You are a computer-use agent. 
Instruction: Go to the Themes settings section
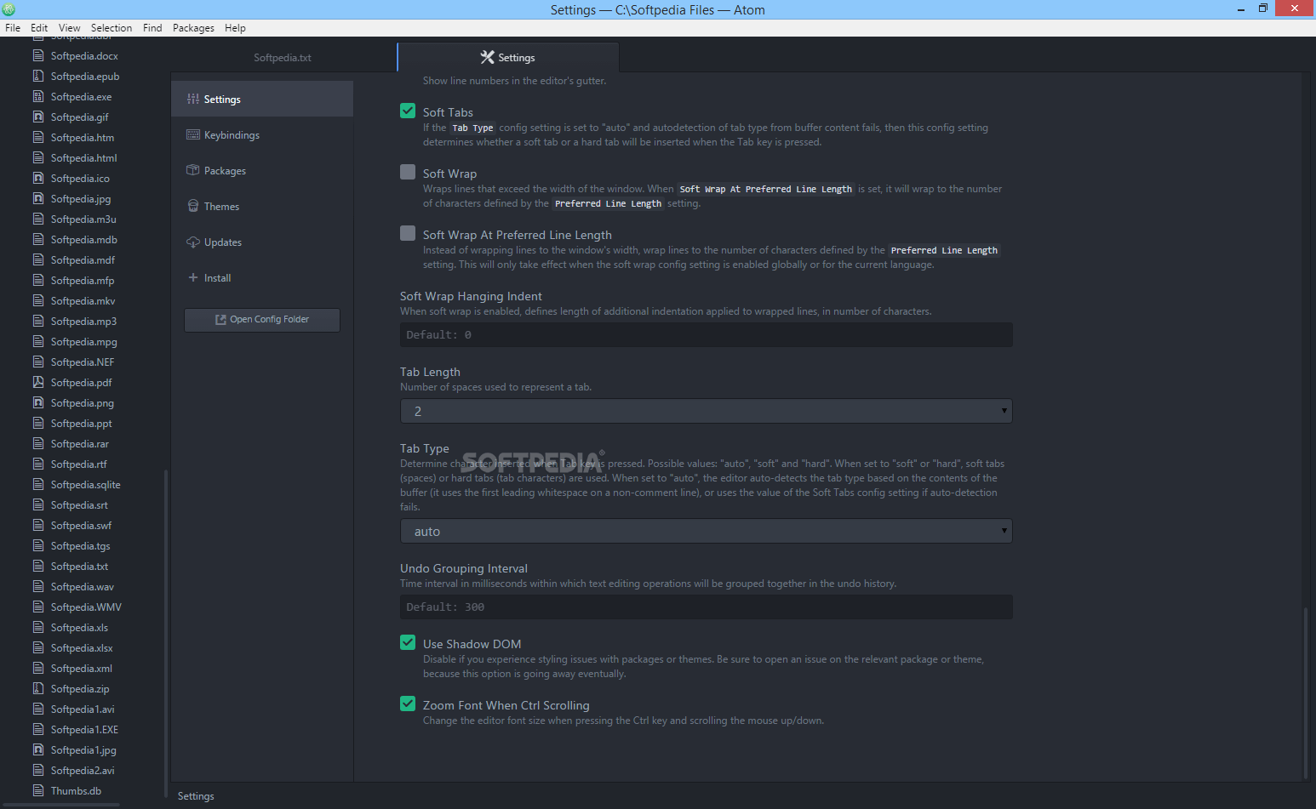click(262, 206)
